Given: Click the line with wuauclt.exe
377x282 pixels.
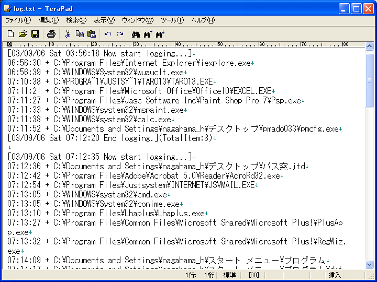Looking at the screenshot, I should click(x=97, y=73).
